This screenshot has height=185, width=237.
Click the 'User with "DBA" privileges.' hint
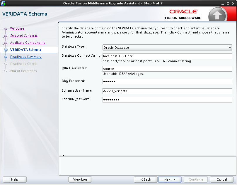pos(123,74)
